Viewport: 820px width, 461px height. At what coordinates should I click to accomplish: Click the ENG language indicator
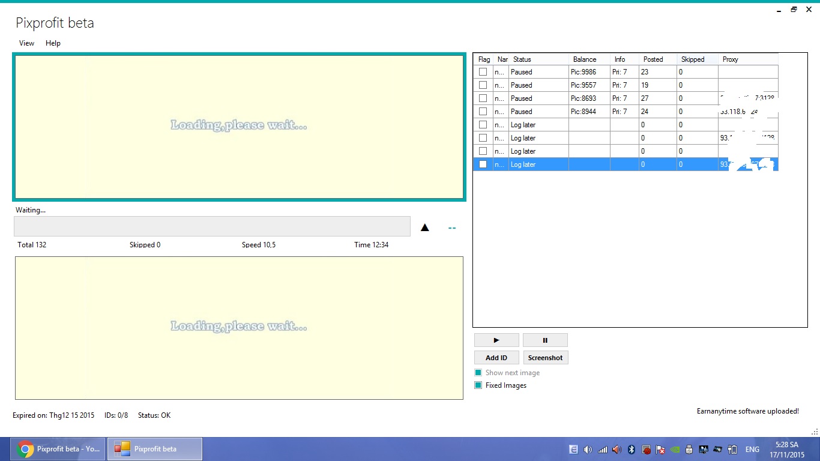tap(752, 449)
